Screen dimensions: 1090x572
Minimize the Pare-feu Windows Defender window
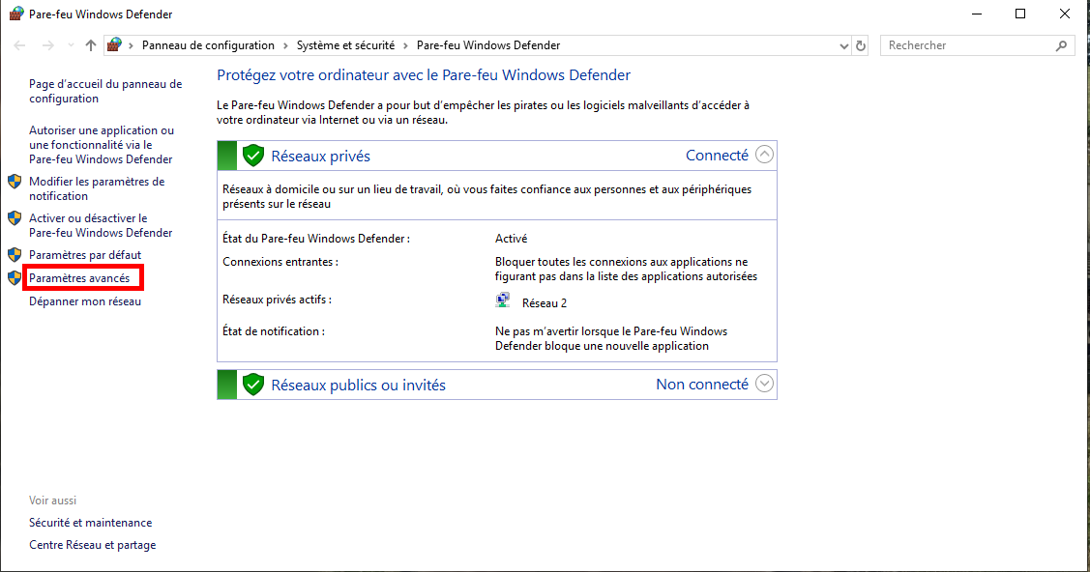tap(977, 14)
